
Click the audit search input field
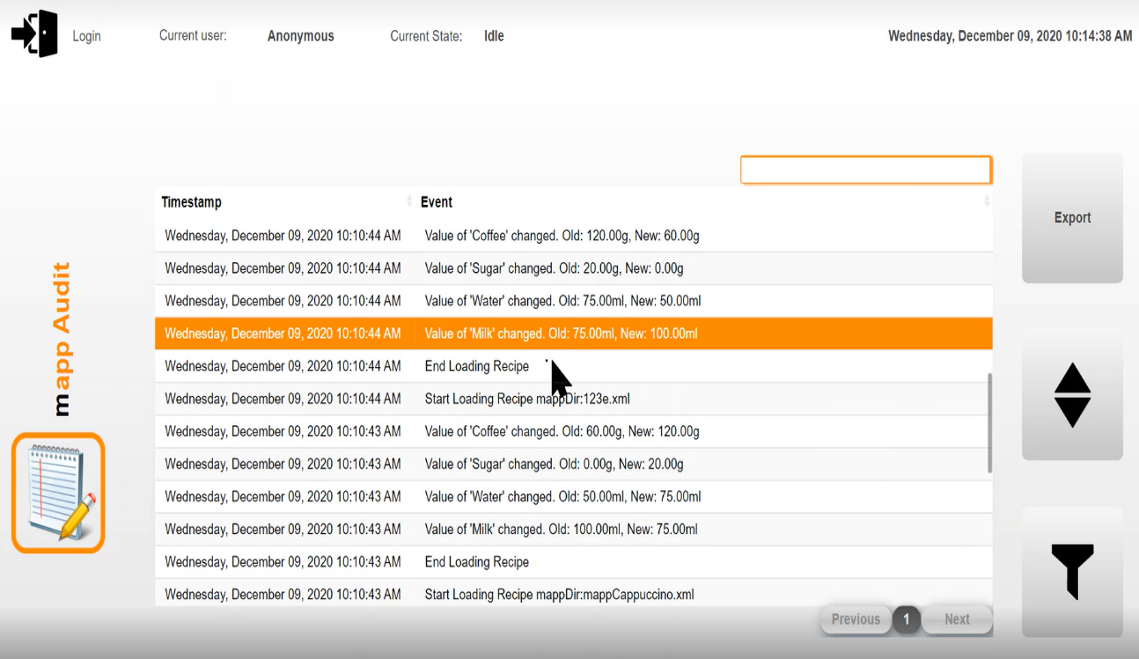(865, 170)
